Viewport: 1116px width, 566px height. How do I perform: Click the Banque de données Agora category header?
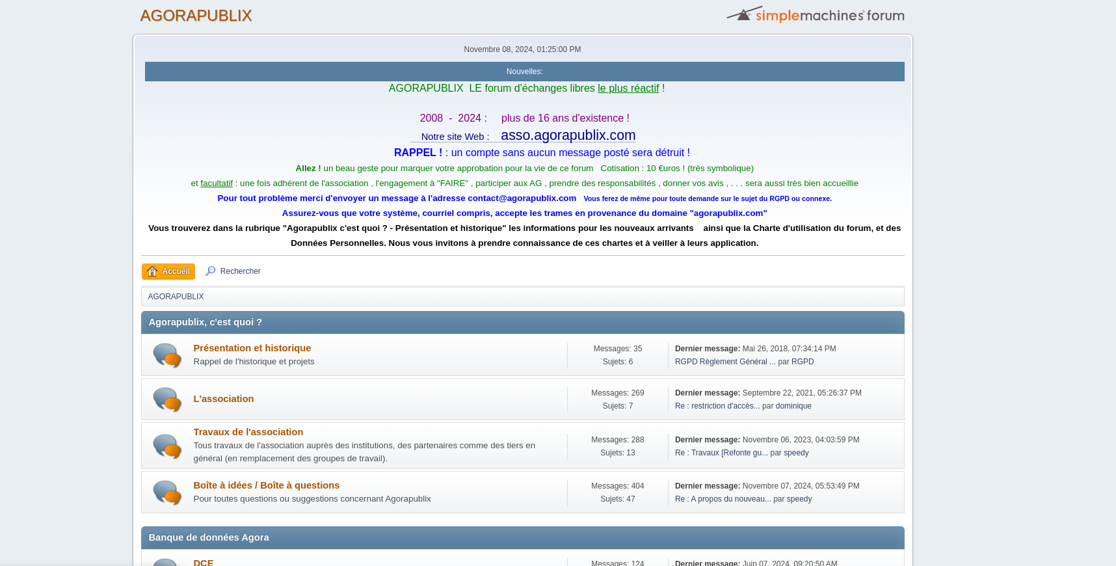[522, 537]
